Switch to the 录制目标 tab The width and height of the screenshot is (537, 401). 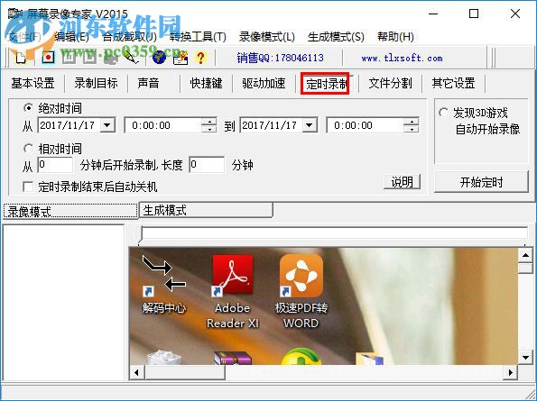pos(97,83)
